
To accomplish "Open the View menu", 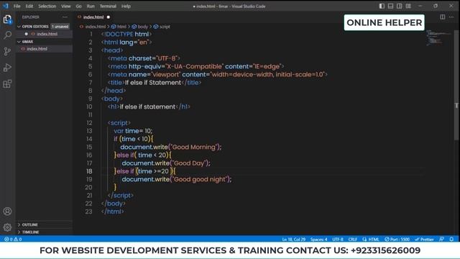I will (x=65, y=6).
